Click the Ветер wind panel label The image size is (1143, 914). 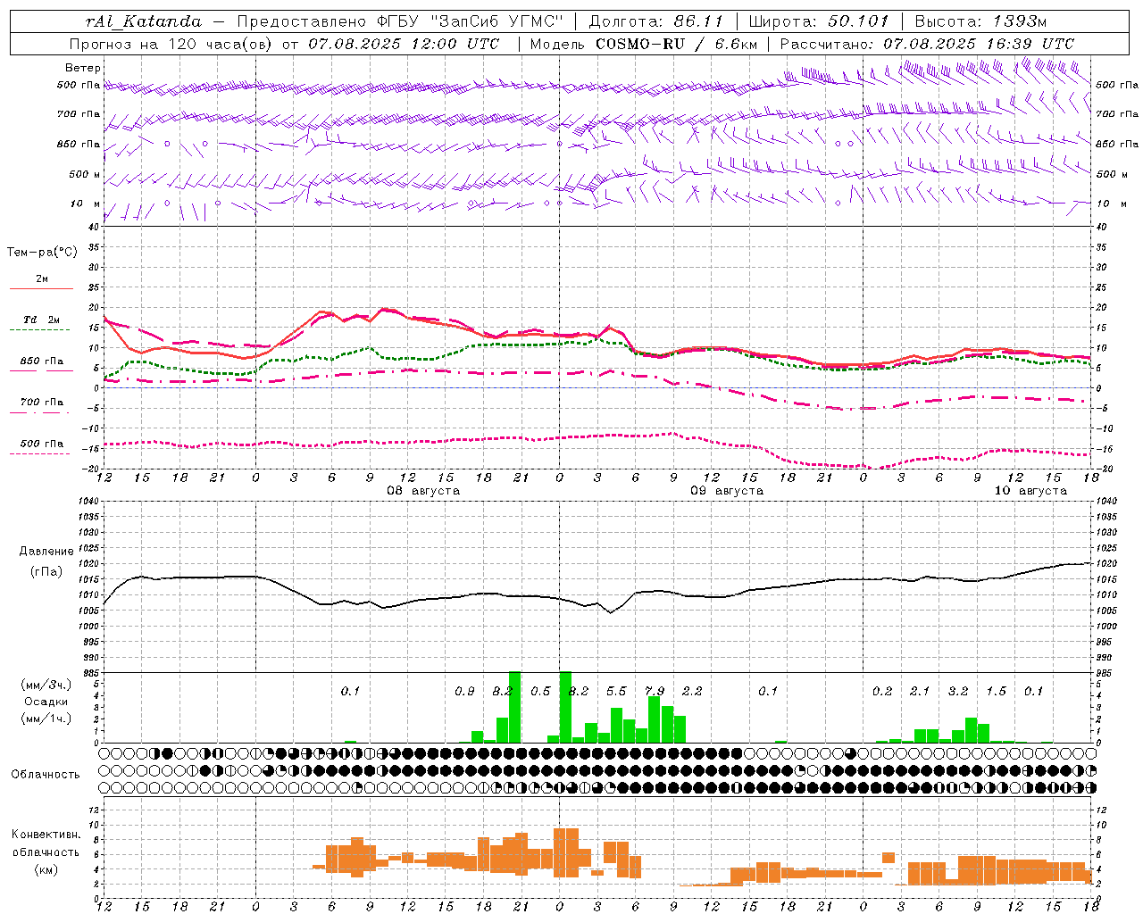coord(83,68)
